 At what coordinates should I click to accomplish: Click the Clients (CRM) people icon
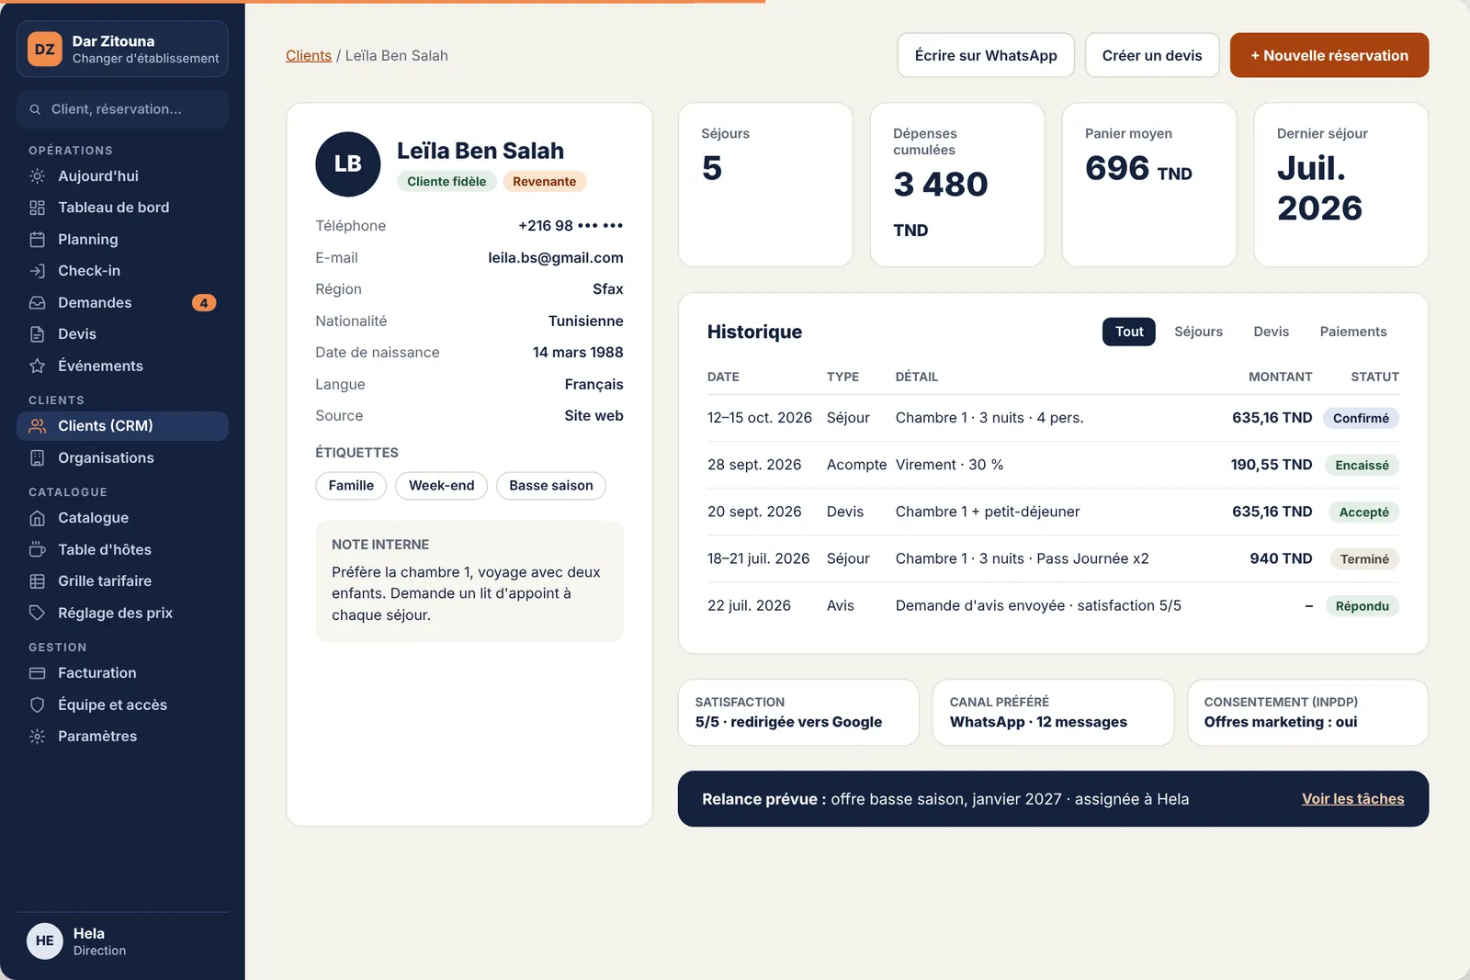point(37,426)
